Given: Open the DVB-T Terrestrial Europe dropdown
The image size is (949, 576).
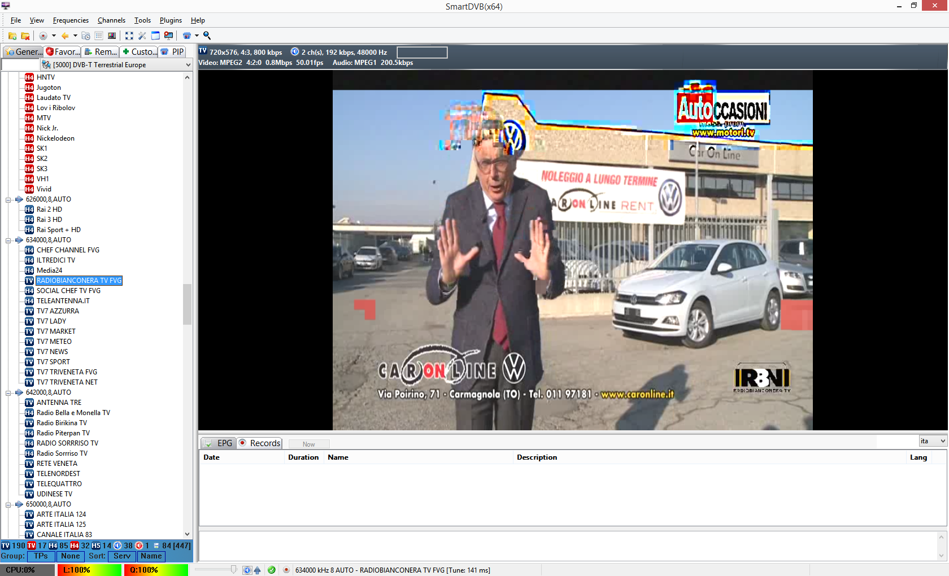Looking at the screenshot, I should pos(116,65).
